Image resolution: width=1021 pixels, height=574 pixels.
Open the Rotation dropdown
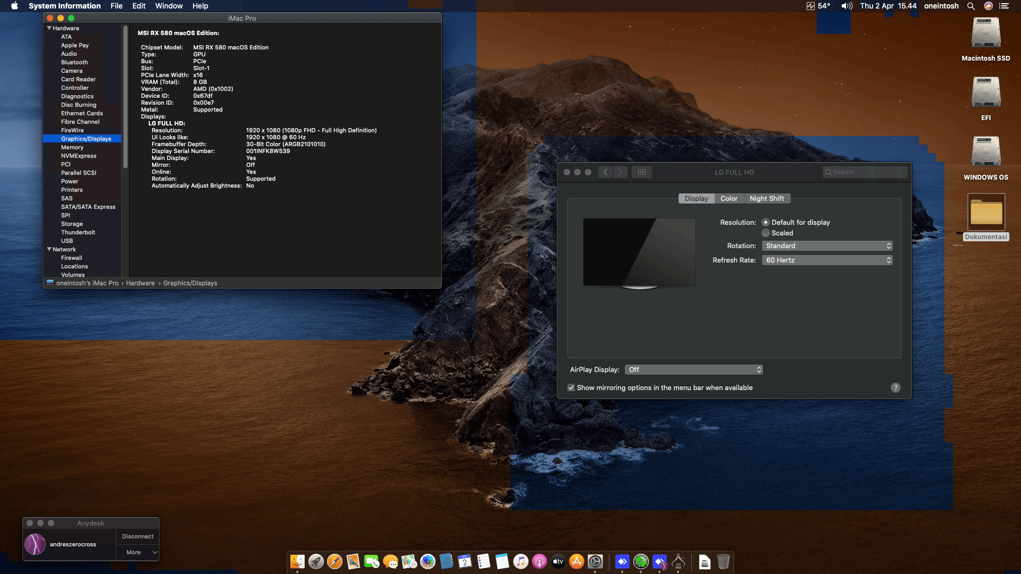tap(827, 246)
